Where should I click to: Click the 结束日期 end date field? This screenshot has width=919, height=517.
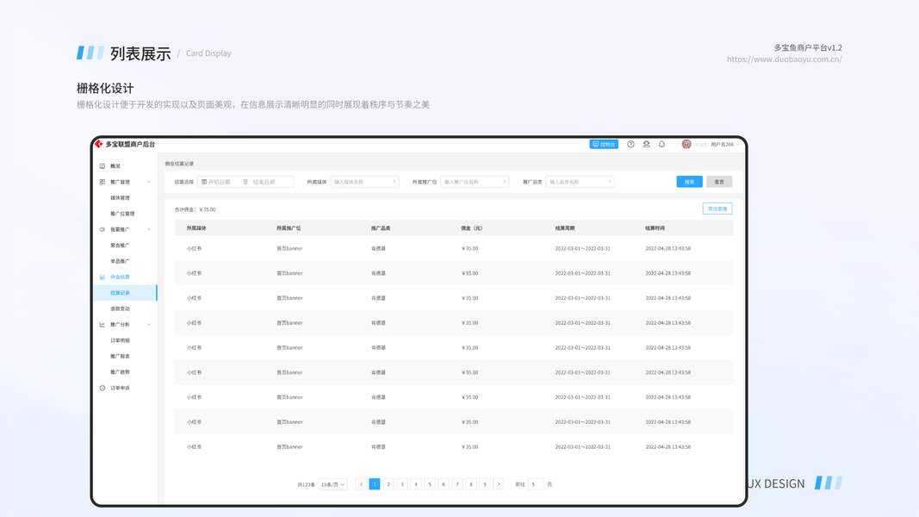(264, 182)
